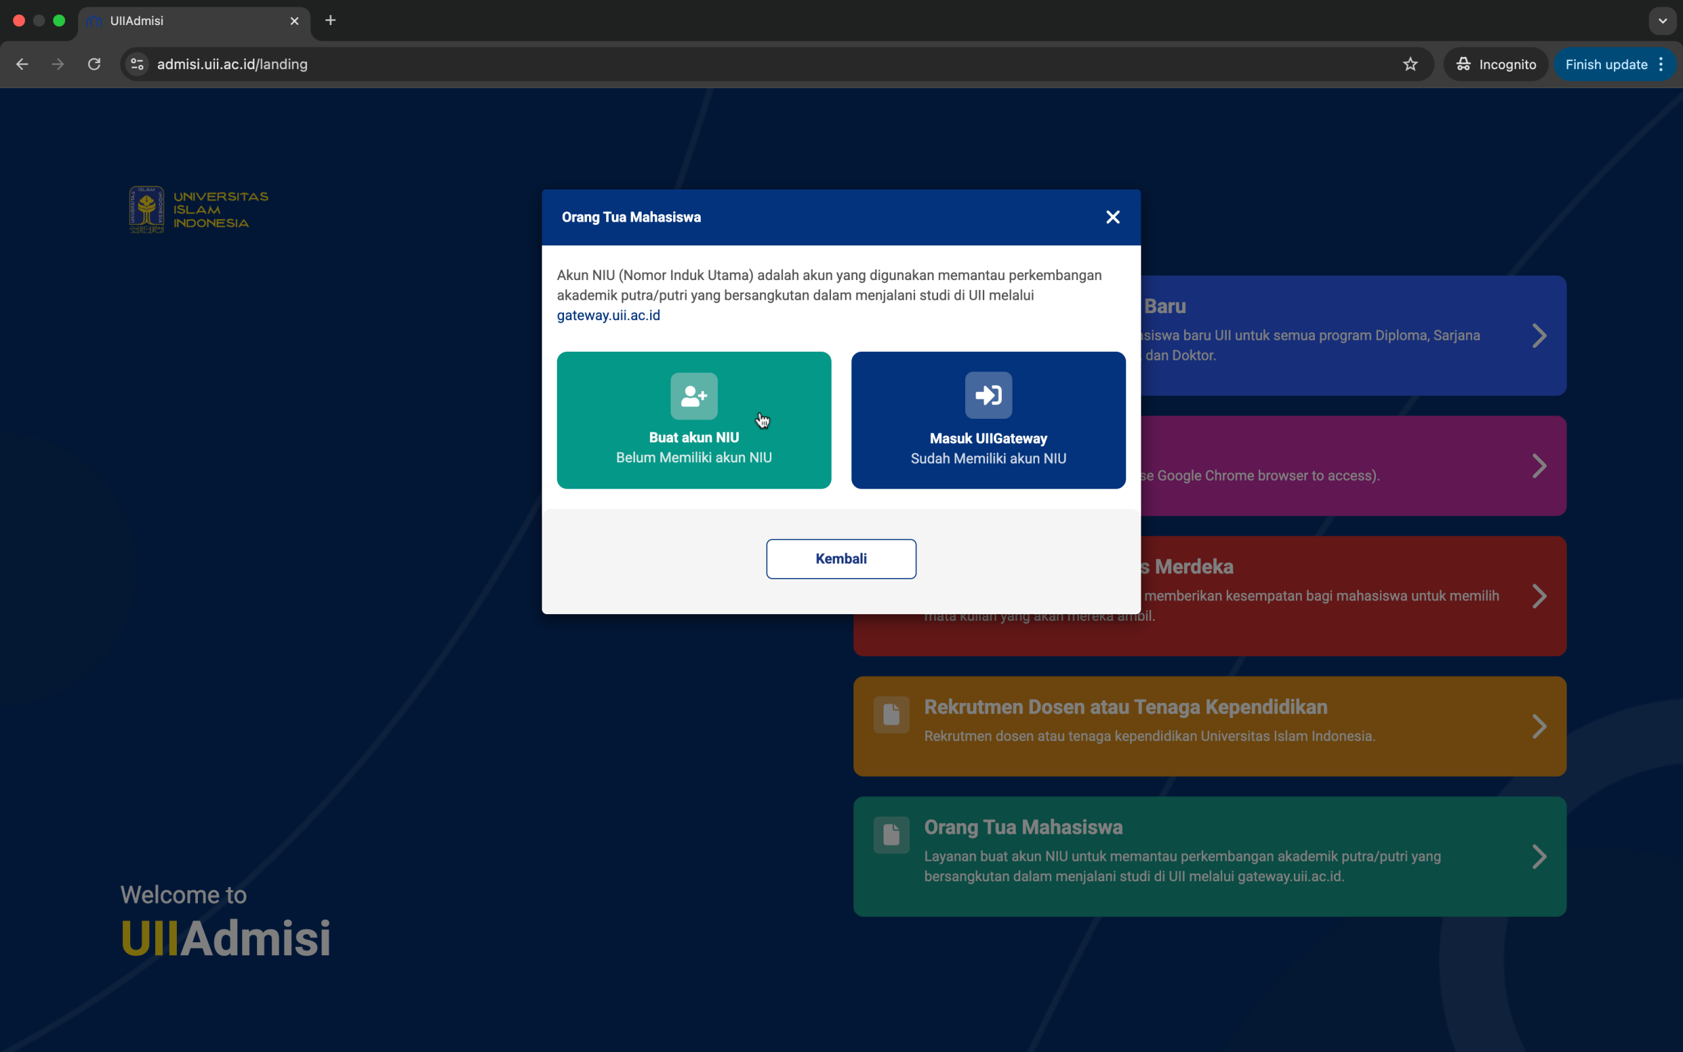Expand the Rekrutmen Dosen card chevron
Viewport: 1683px width, 1052px height.
pyautogui.click(x=1538, y=726)
